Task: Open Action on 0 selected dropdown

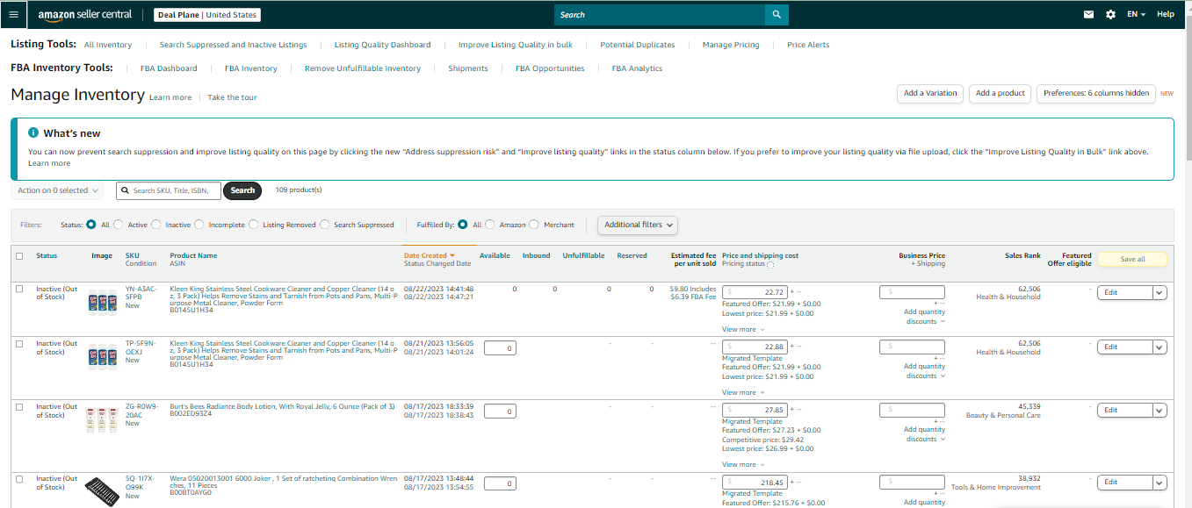Action: click(58, 190)
